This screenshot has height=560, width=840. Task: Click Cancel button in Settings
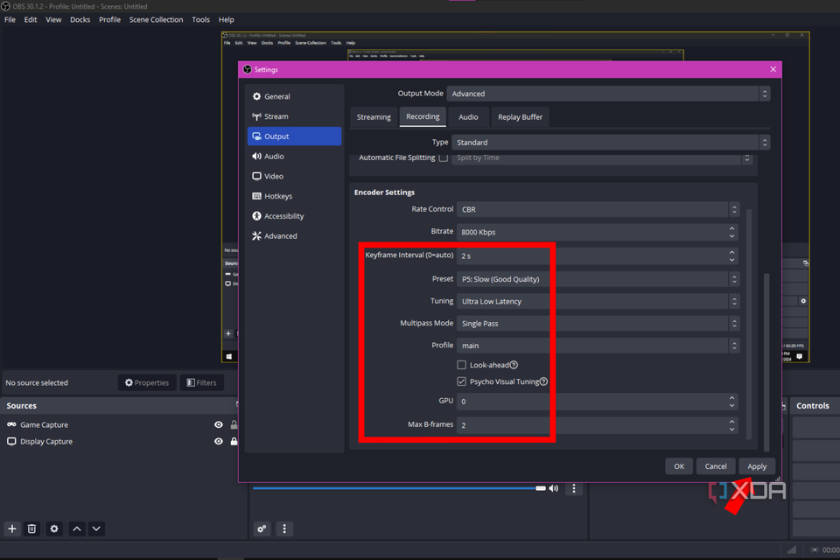[x=716, y=466]
